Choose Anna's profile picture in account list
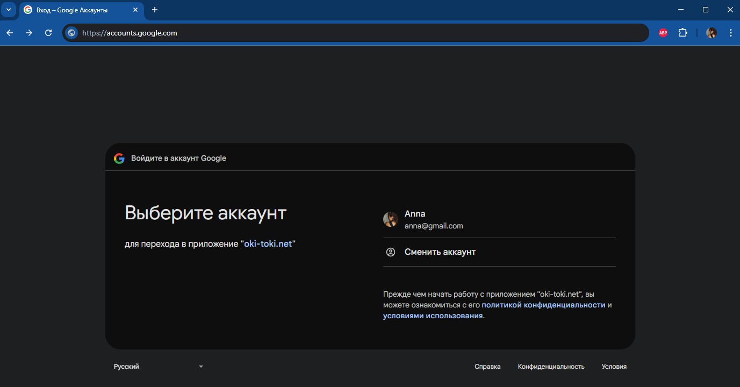The height and width of the screenshot is (387, 740). tap(390, 219)
